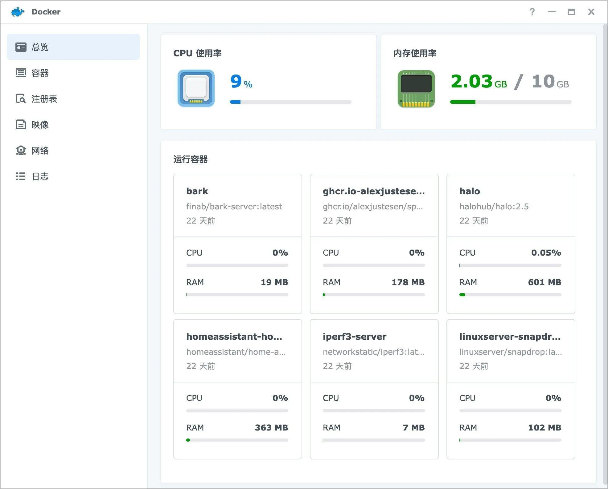Click the CPU chip icon
Screen dimensions: 608x489
coord(196,88)
